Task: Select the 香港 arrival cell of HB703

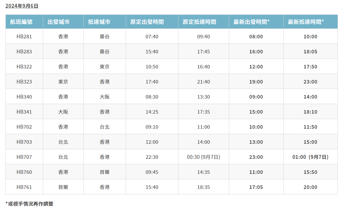Action: pyautogui.click(x=104, y=142)
